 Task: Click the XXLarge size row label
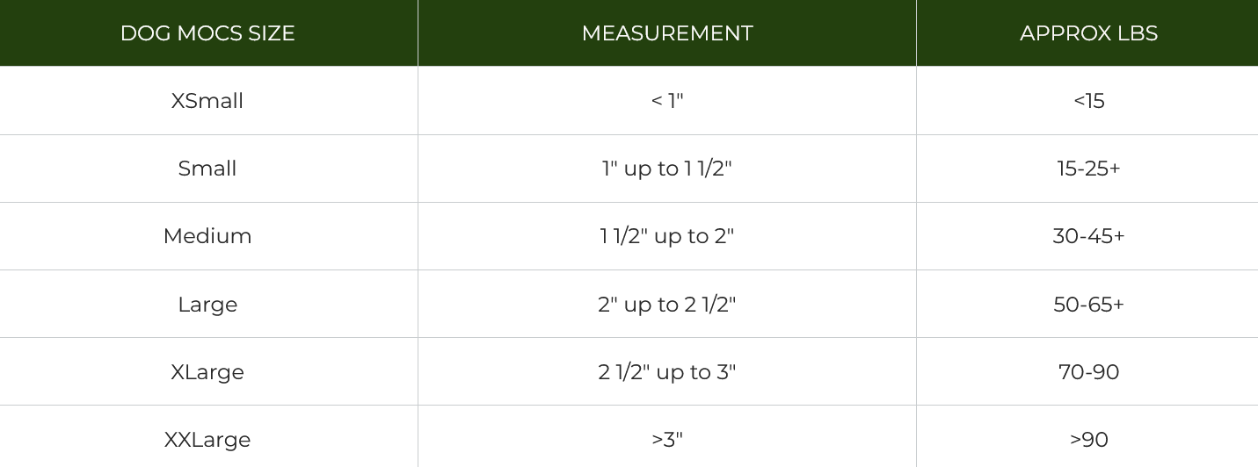pyautogui.click(x=207, y=440)
